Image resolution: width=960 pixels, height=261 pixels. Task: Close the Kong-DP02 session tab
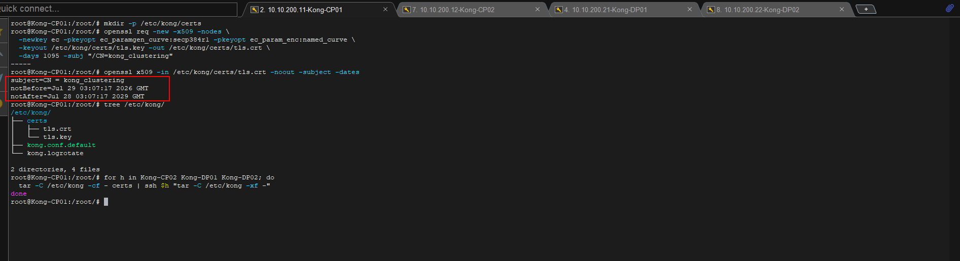[842, 10]
